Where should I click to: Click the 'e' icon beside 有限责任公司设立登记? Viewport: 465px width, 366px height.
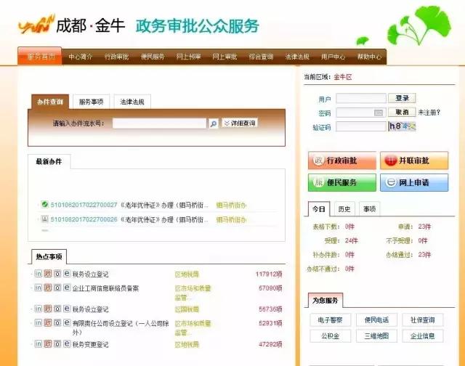coord(67,322)
